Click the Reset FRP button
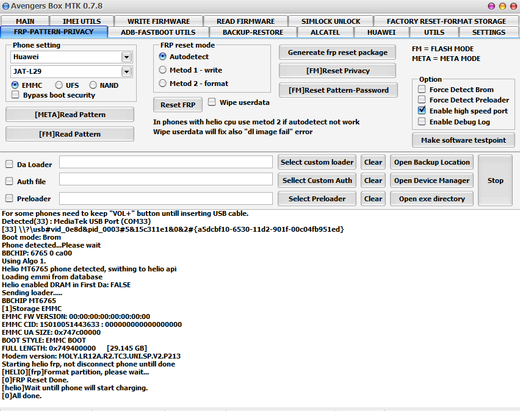The height and width of the screenshot is (411, 520). click(x=178, y=105)
